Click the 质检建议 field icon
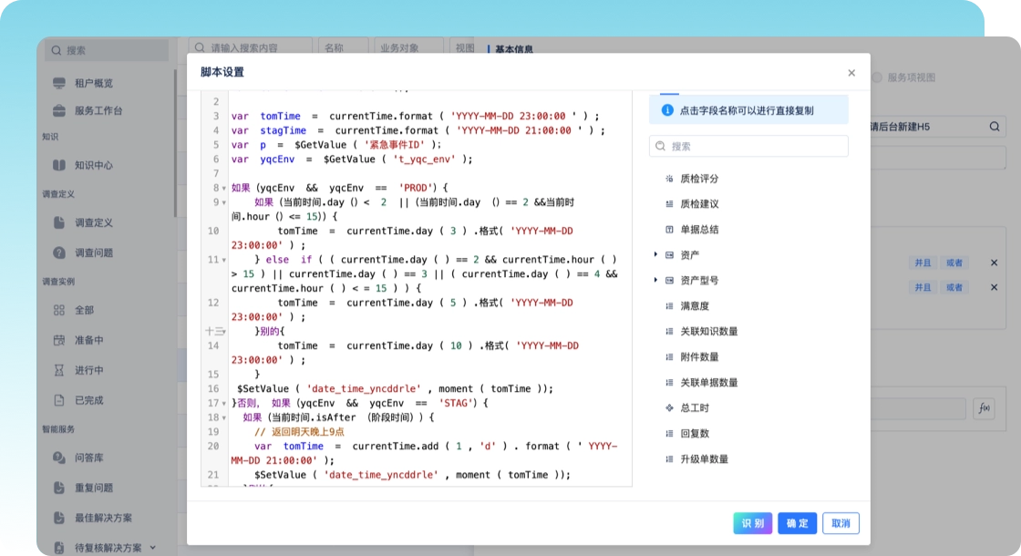The image size is (1021, 556). [669, 204]
